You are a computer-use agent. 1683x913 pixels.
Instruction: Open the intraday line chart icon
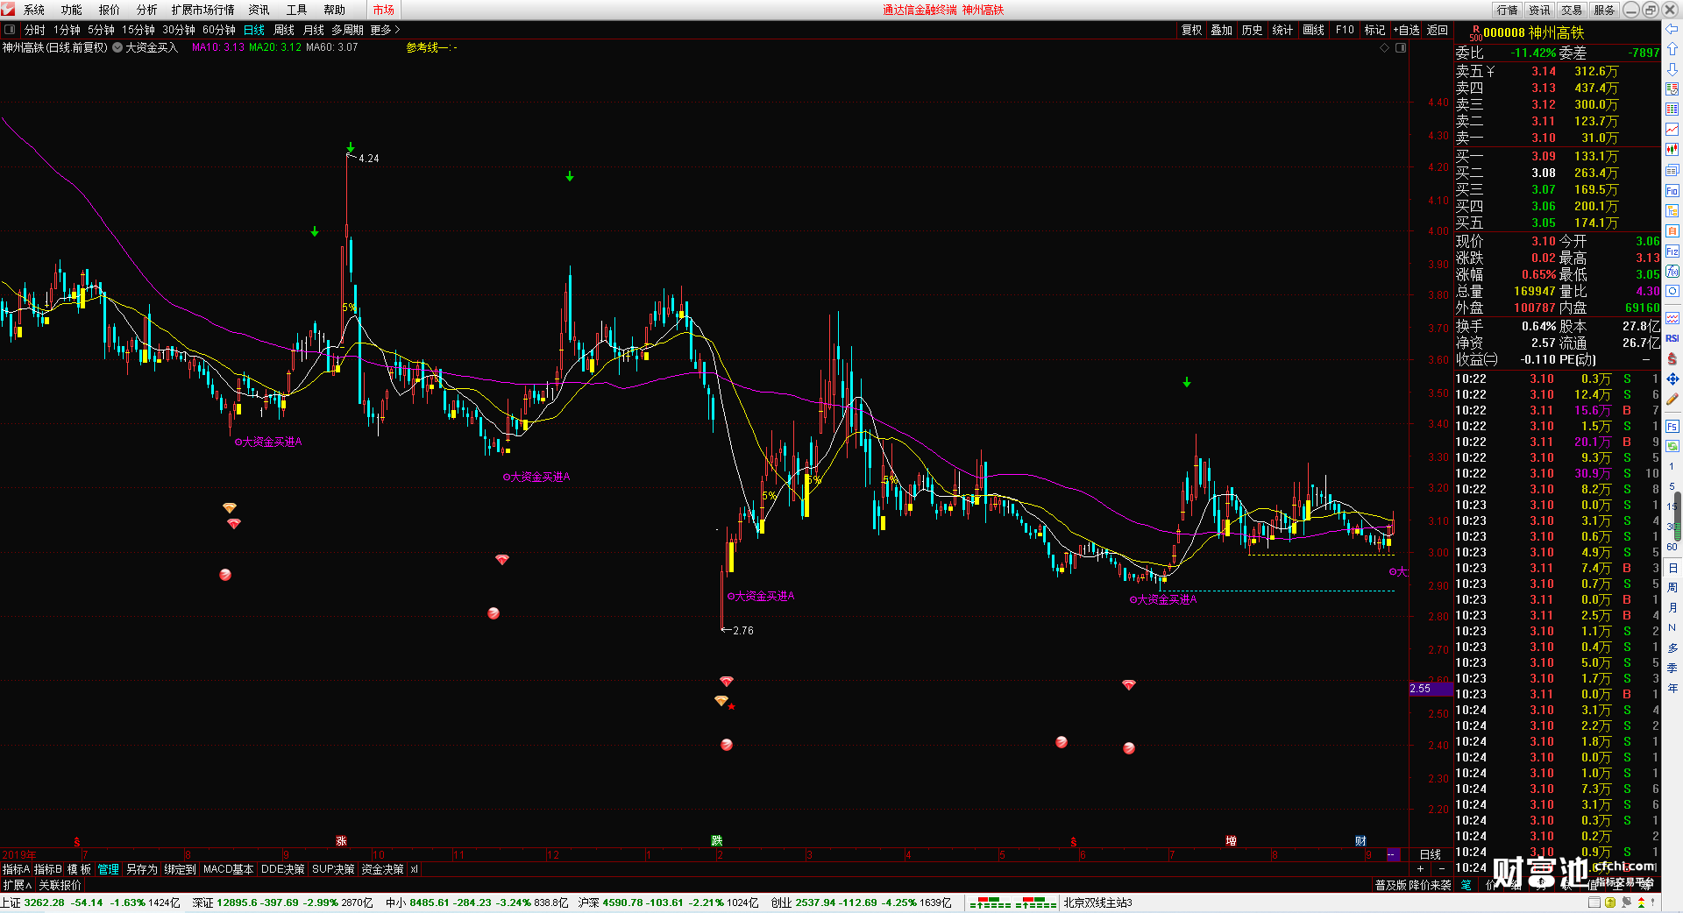click(1672, 130)
